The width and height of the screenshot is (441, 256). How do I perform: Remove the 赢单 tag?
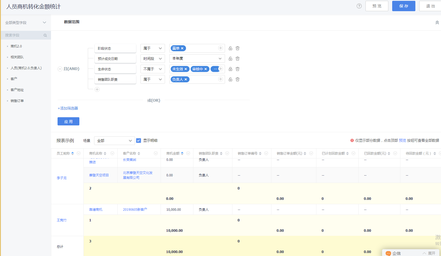tap(182, 48)
